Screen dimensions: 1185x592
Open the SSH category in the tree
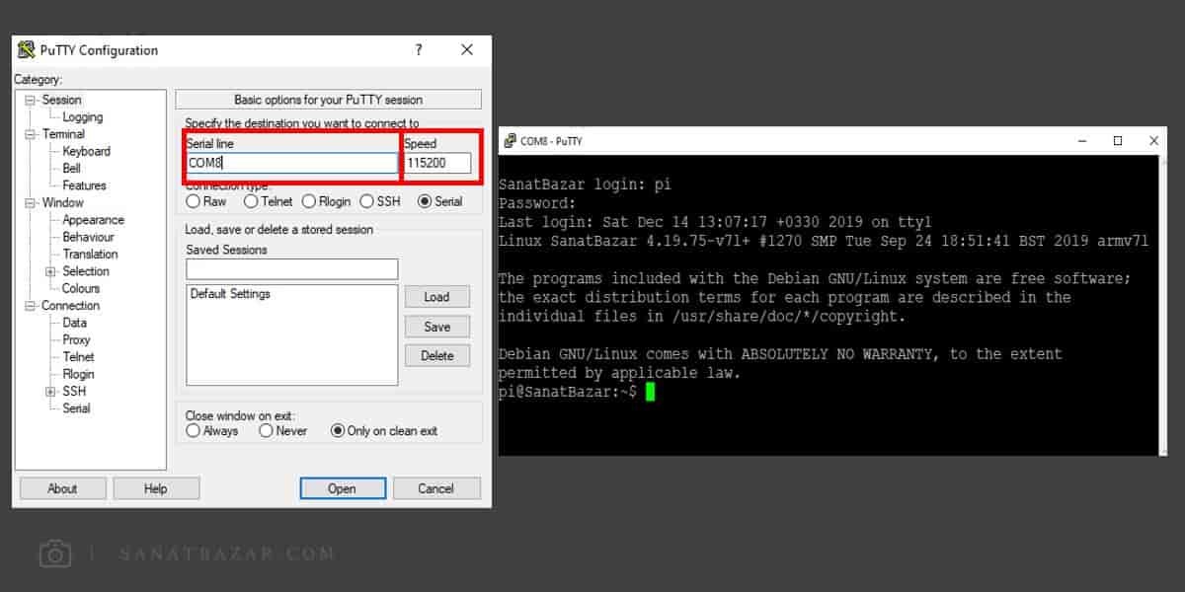(x=74, y=392)
